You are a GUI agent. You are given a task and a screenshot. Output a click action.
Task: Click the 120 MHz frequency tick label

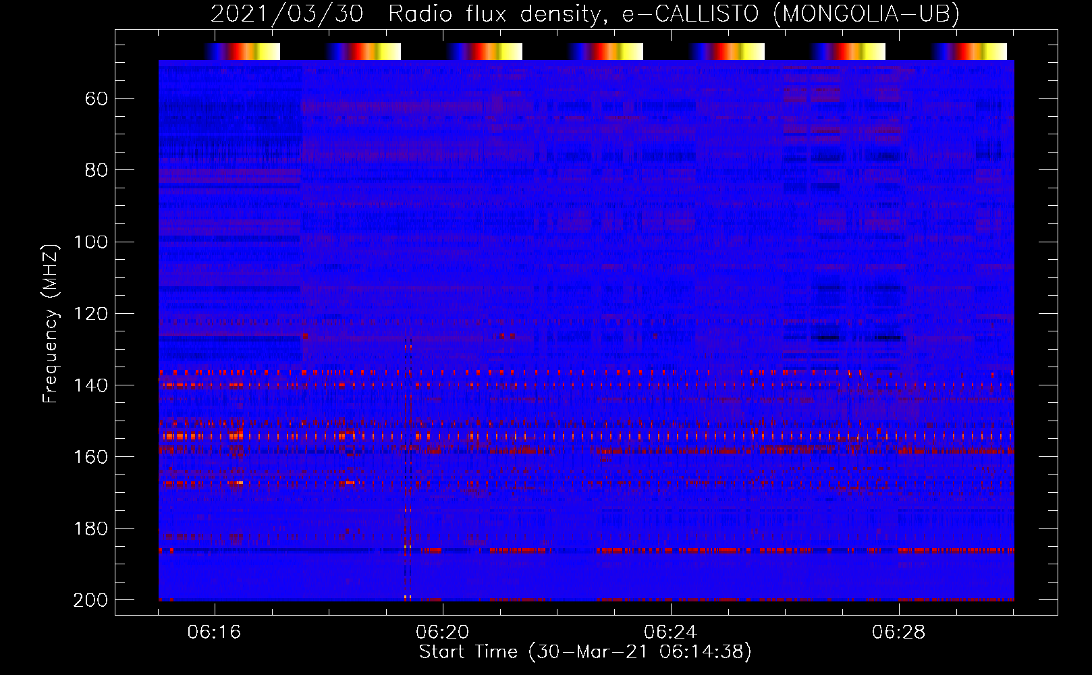90,313
